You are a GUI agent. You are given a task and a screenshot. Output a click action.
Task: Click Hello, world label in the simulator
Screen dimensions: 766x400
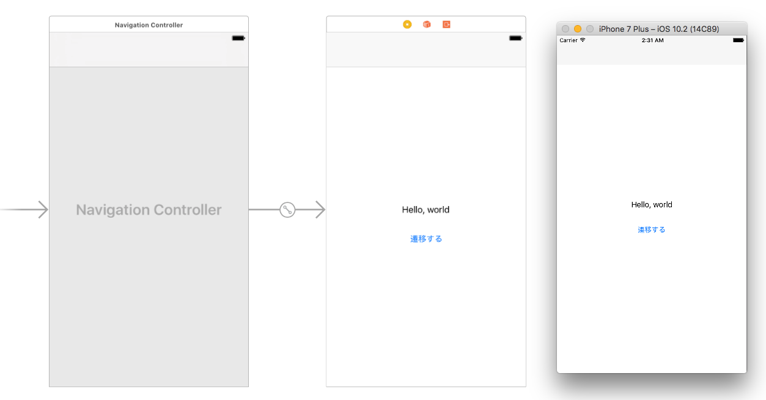pos(652,205)
